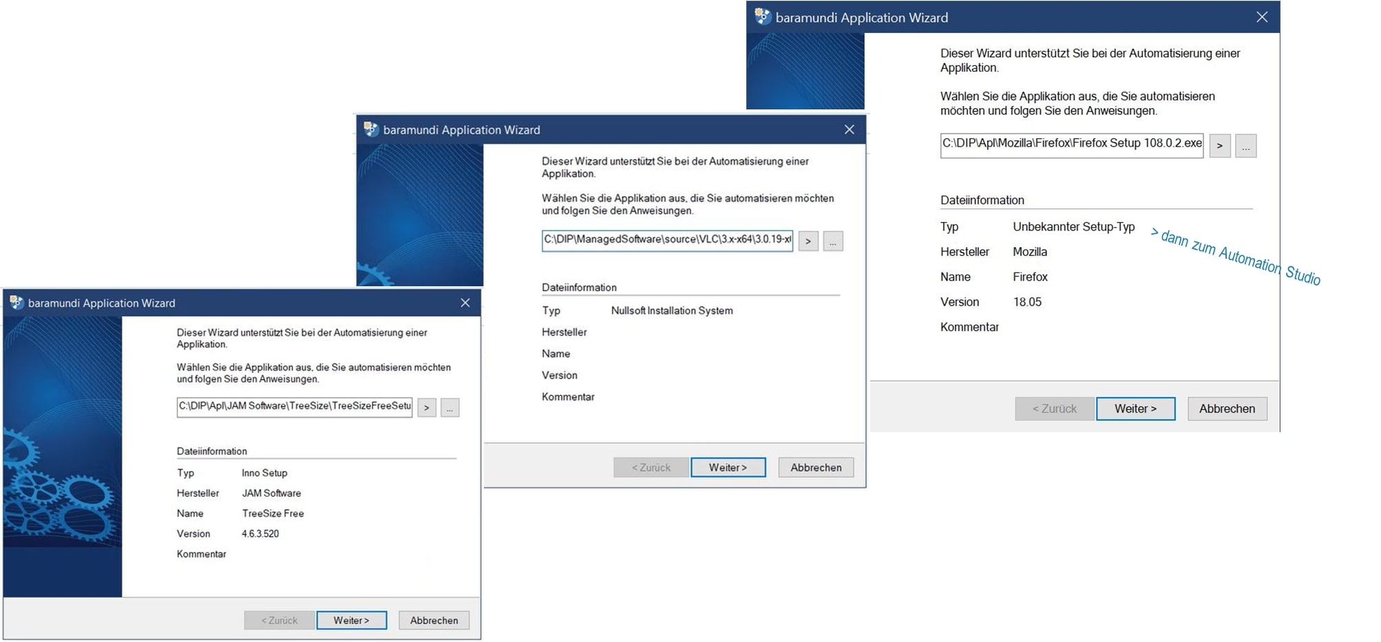Viewport: 1381px width, 642px height.
Task: Select the version value '18.05'
Action: pyautogui.click(x=1027, y=302)
